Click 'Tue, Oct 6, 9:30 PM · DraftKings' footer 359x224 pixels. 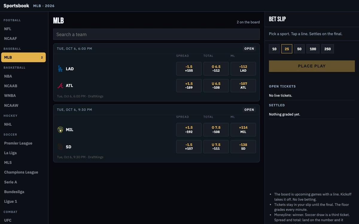(80, 157)
